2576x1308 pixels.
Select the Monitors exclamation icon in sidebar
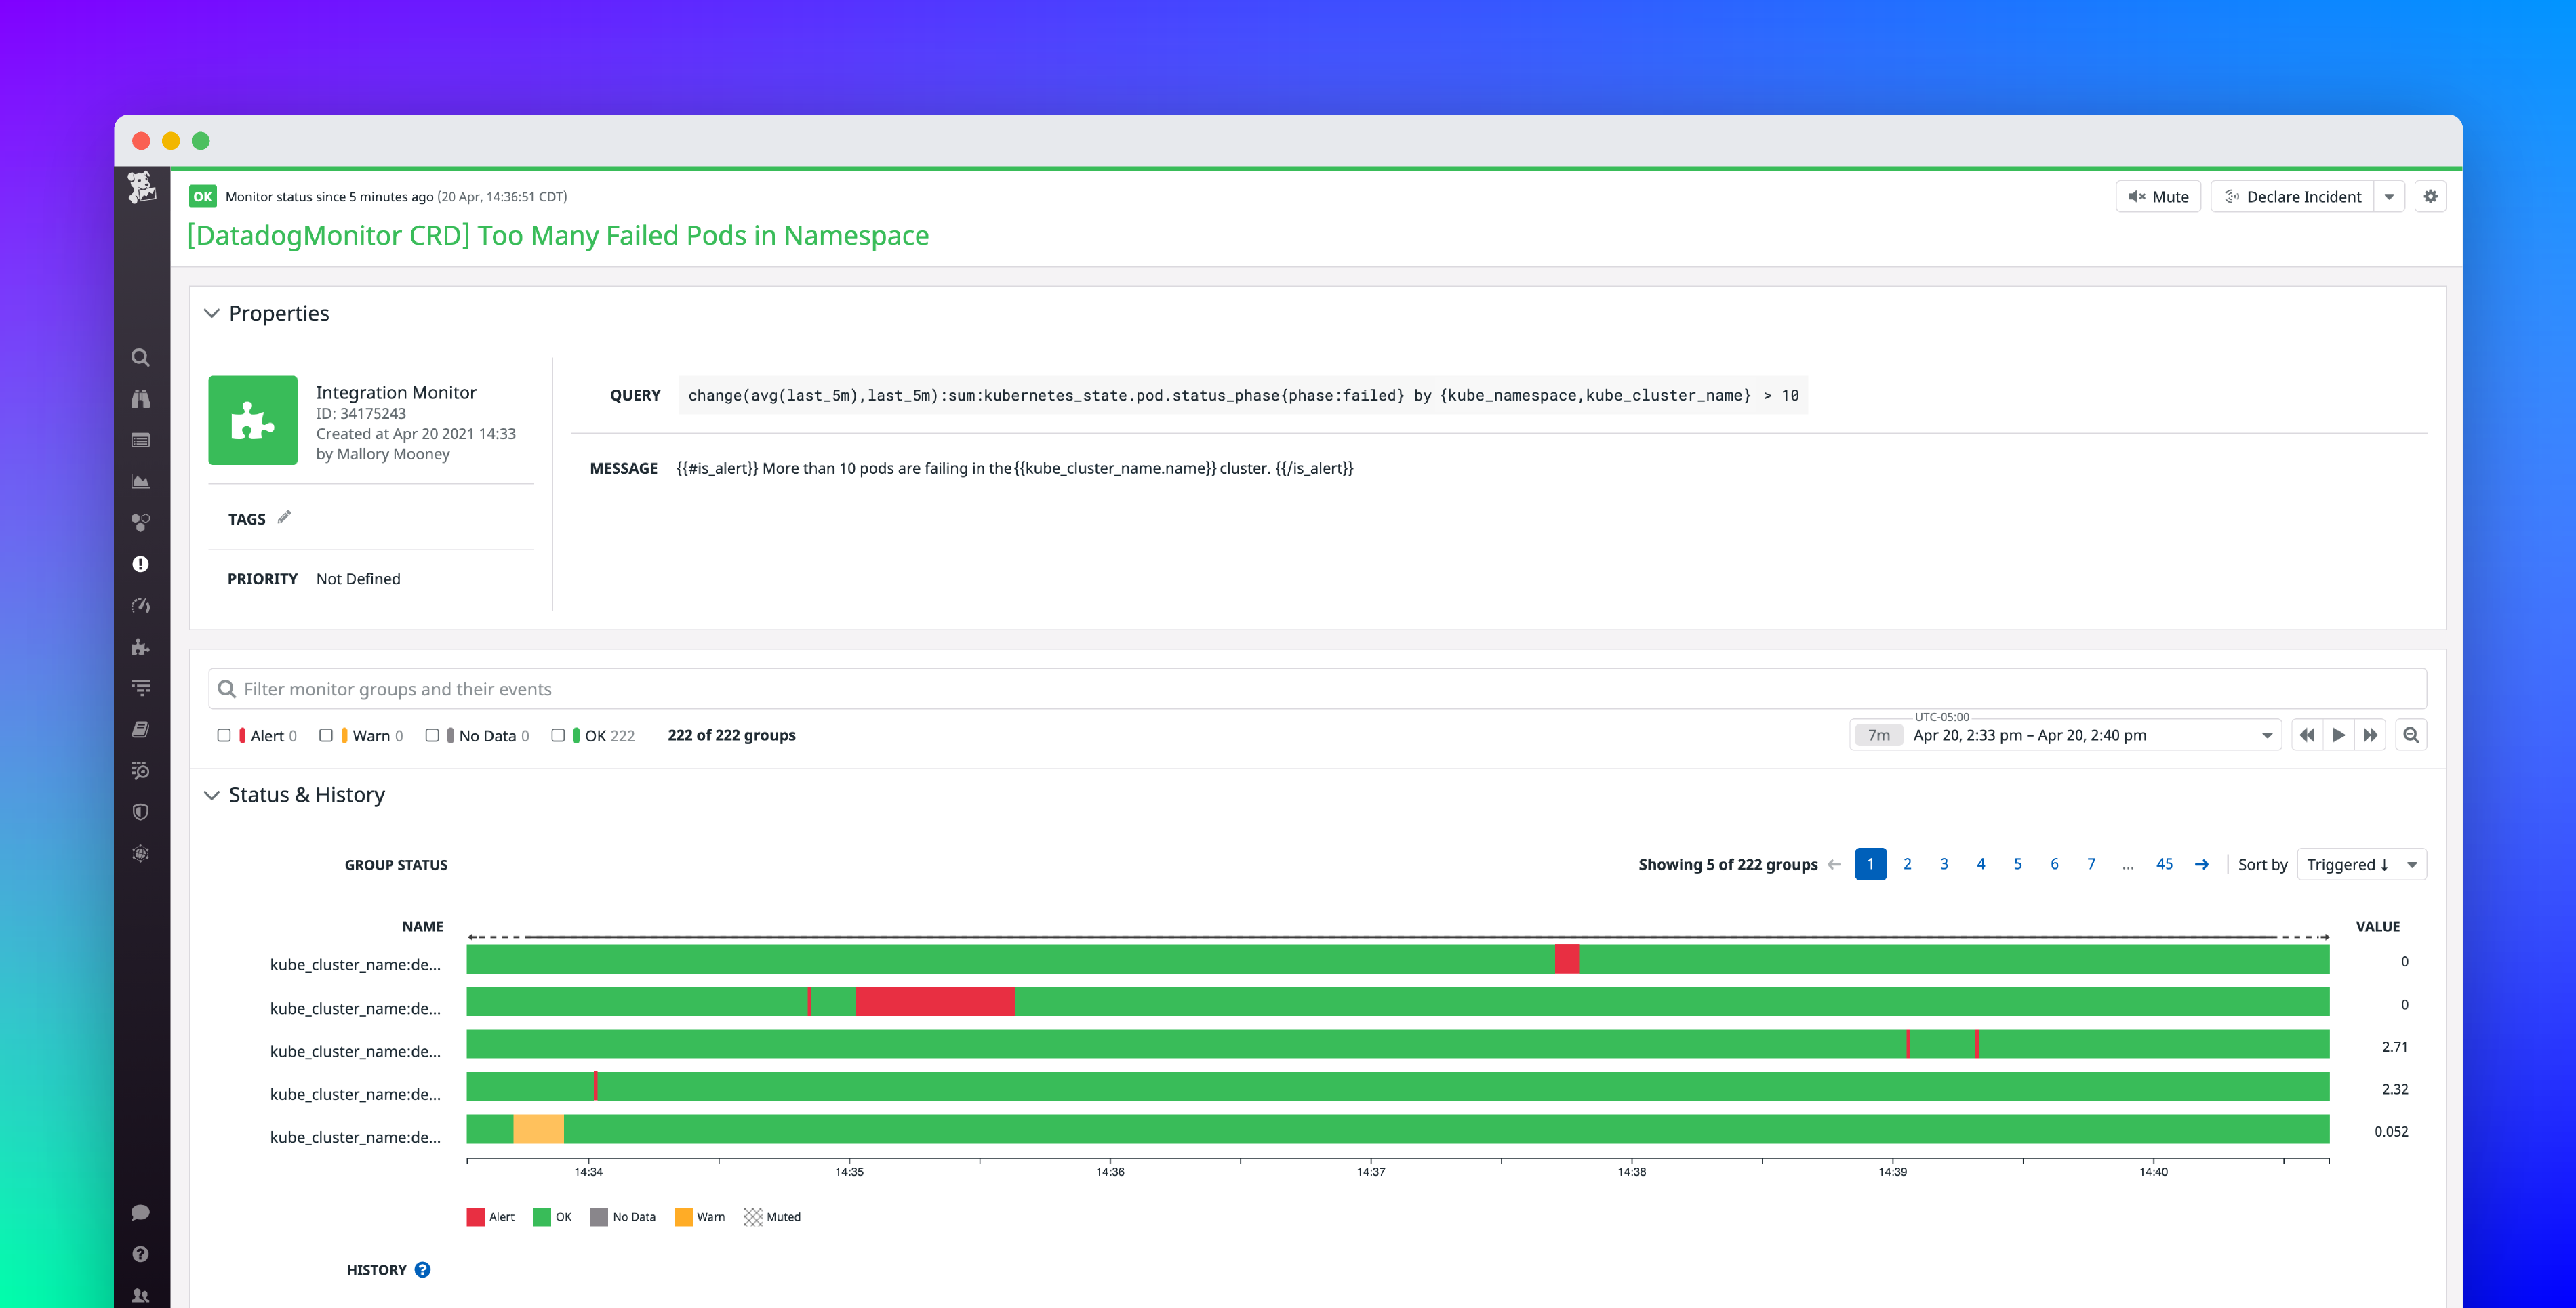tap(140, 563)
